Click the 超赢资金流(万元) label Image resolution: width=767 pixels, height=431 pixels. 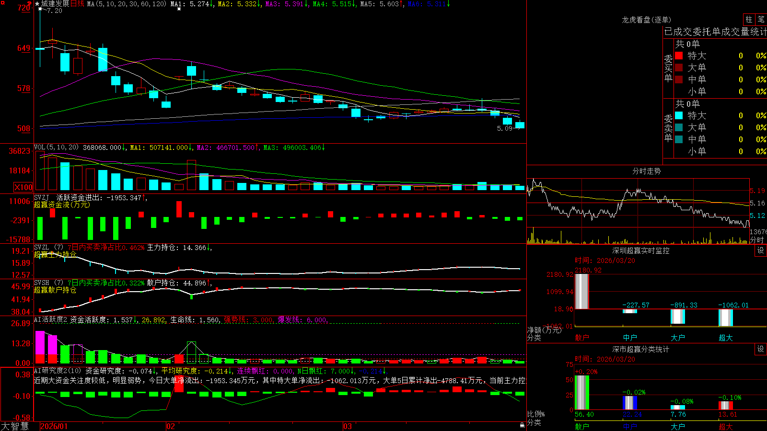[x=62, y=204]
